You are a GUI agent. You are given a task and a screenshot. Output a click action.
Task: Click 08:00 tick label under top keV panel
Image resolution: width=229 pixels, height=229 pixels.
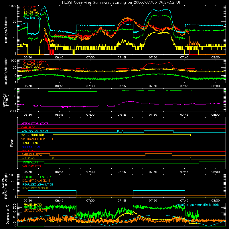[x=216, y=58]
